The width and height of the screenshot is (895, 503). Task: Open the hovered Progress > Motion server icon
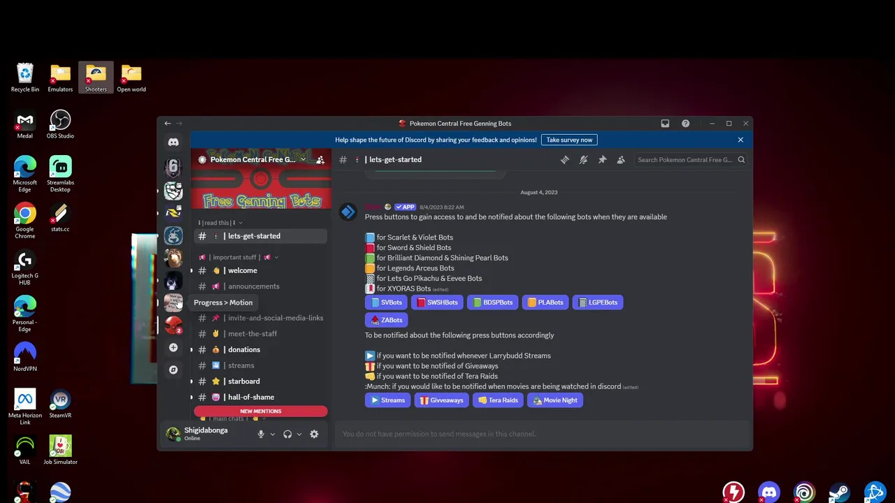[x=173, y=302]
